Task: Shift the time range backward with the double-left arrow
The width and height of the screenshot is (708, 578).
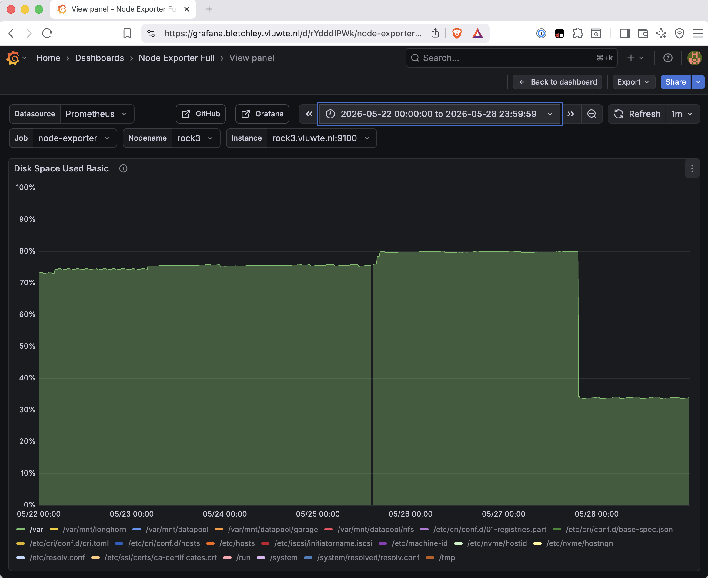Action: (x=309, y=114)
